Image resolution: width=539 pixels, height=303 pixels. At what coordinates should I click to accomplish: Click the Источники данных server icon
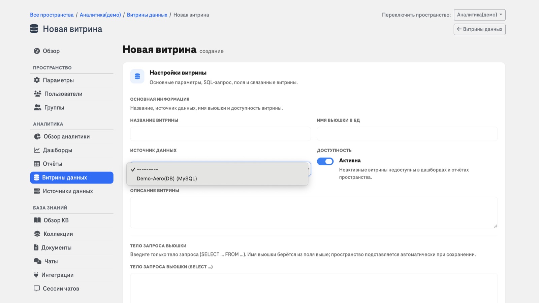coord(37,191)
